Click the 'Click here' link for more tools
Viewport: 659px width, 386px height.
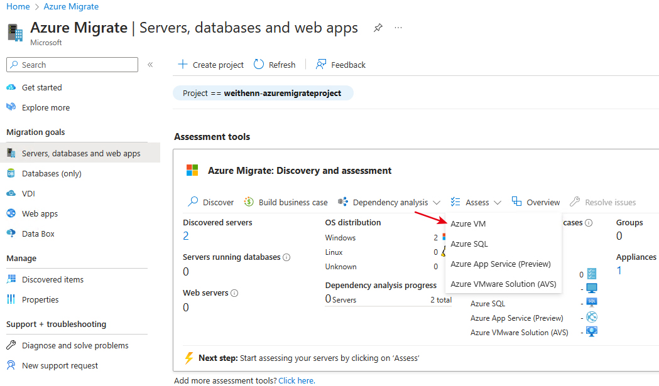pyautogui.click(x=296, y=380)
